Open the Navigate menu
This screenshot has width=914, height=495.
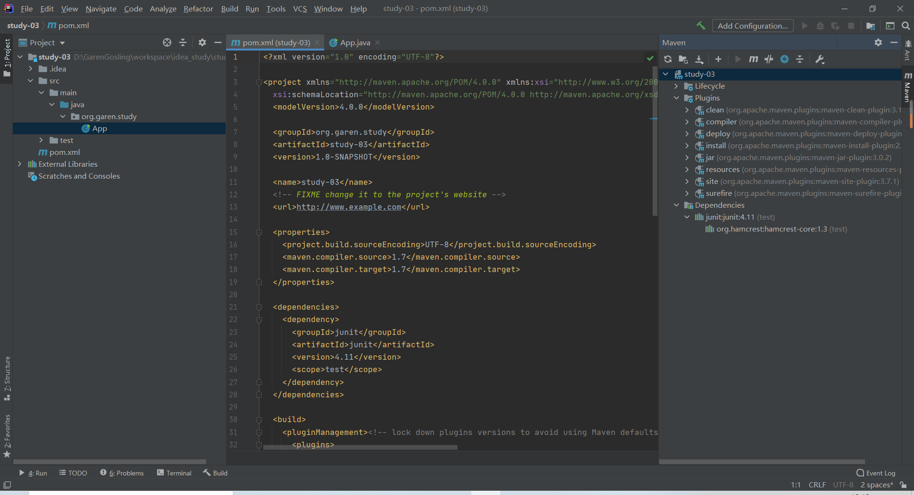pos(101,9)
